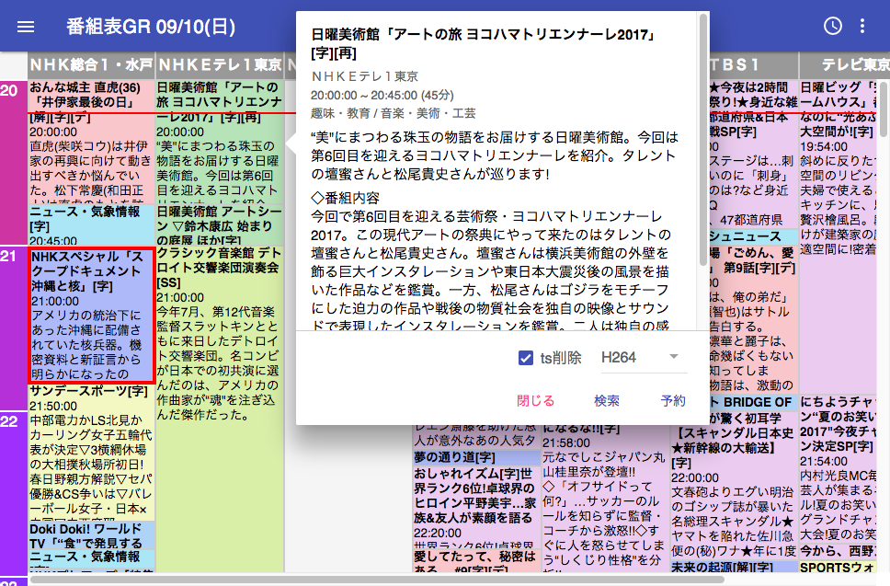Open 元なでしこジャパン丸山桂里奈 21:58 program cell
The image size is (890, 586).
click(604, 497)
